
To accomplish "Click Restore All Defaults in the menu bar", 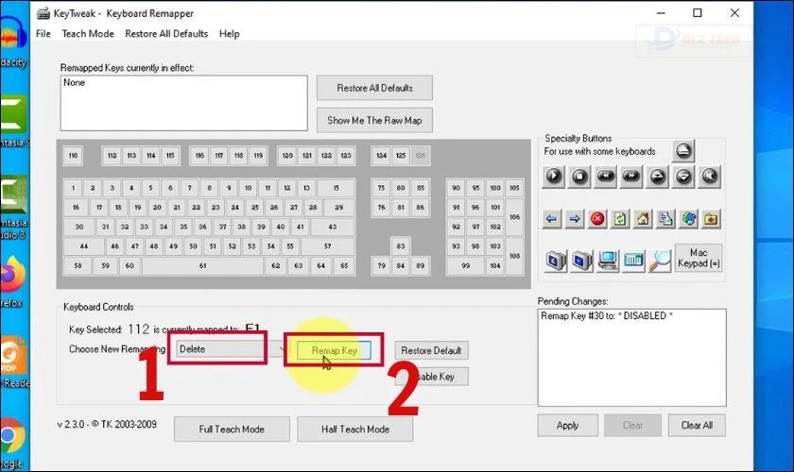I will click(x=166, y=34).
